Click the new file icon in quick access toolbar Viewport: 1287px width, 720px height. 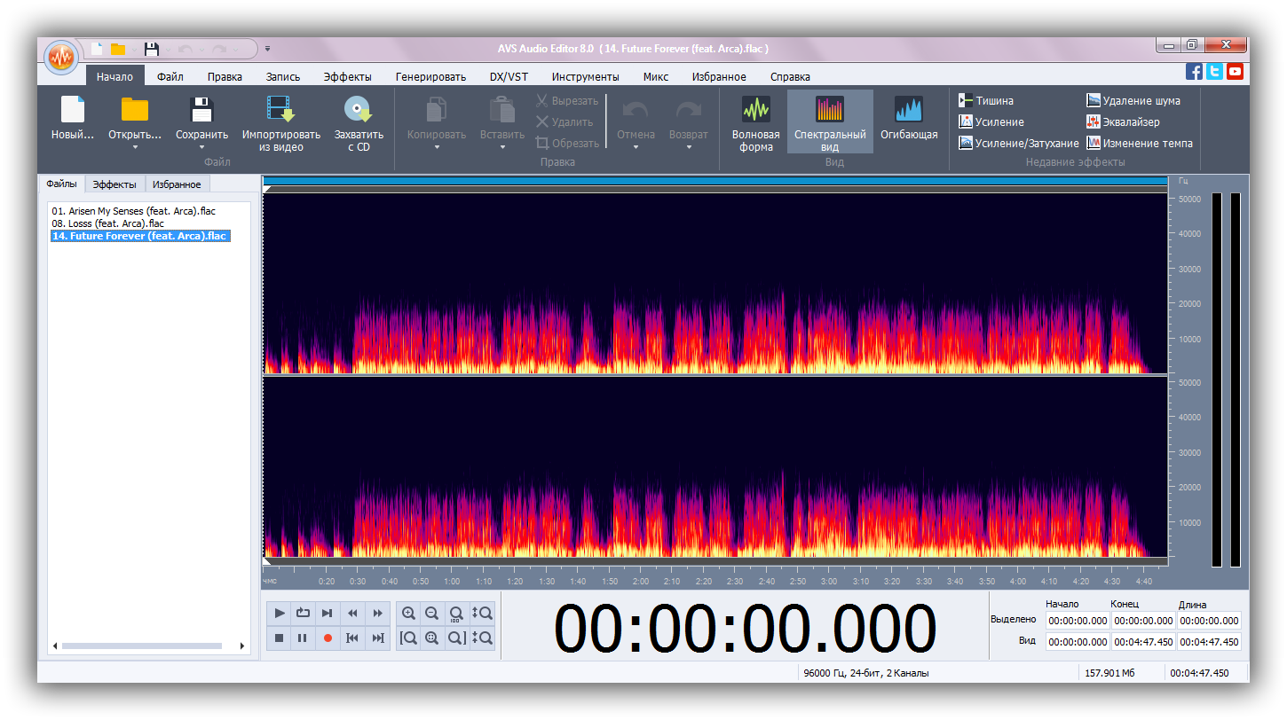(x=97, y=49)
